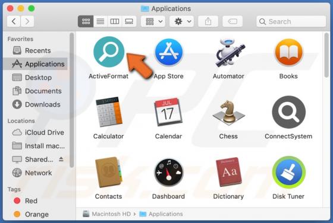Click the ActiveFormat name label
The width and height of the screenshot is (333, 223).
point(108,77)
